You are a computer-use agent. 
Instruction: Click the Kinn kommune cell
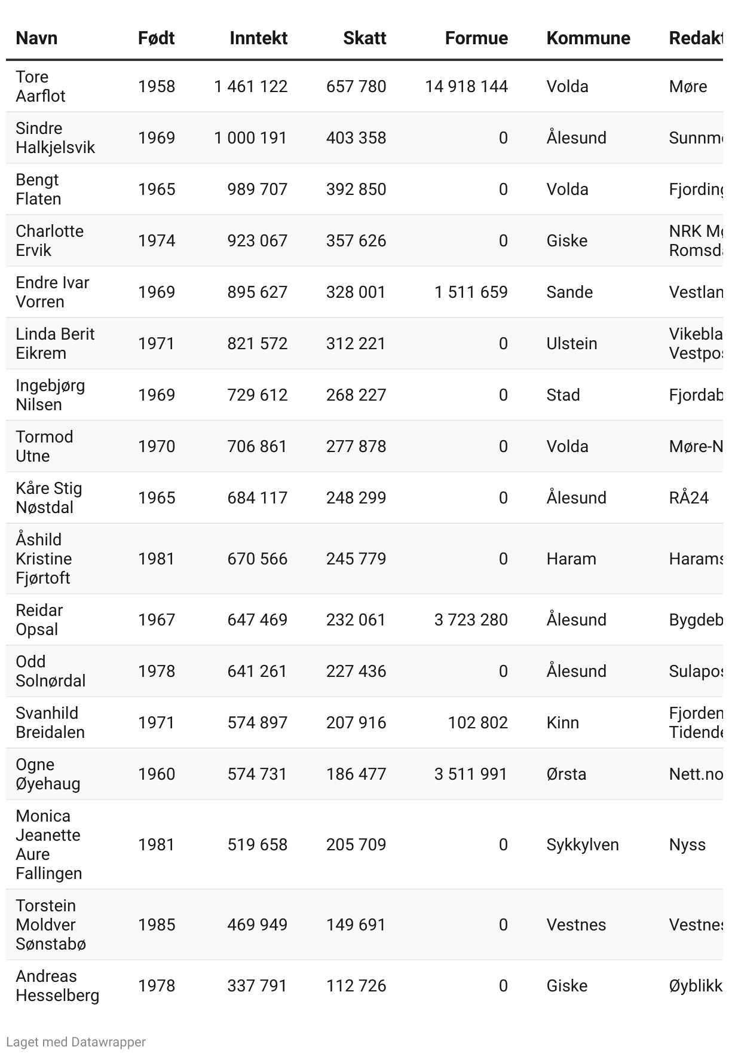point(562,723)
